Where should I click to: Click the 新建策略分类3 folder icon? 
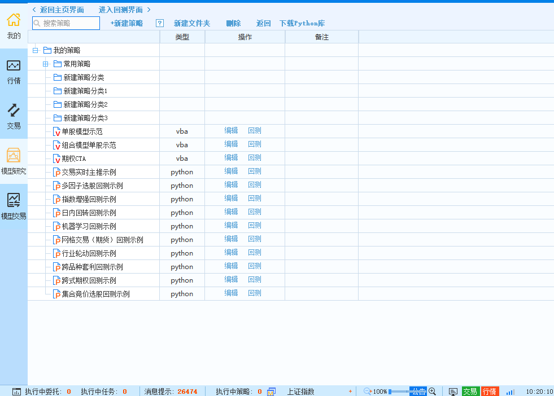(58, 118)
